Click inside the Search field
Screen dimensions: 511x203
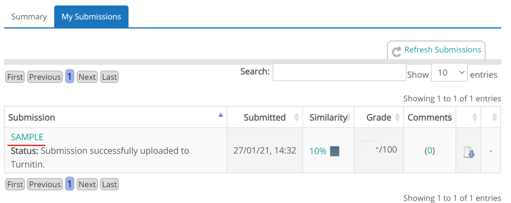click(x=339, y=72)
